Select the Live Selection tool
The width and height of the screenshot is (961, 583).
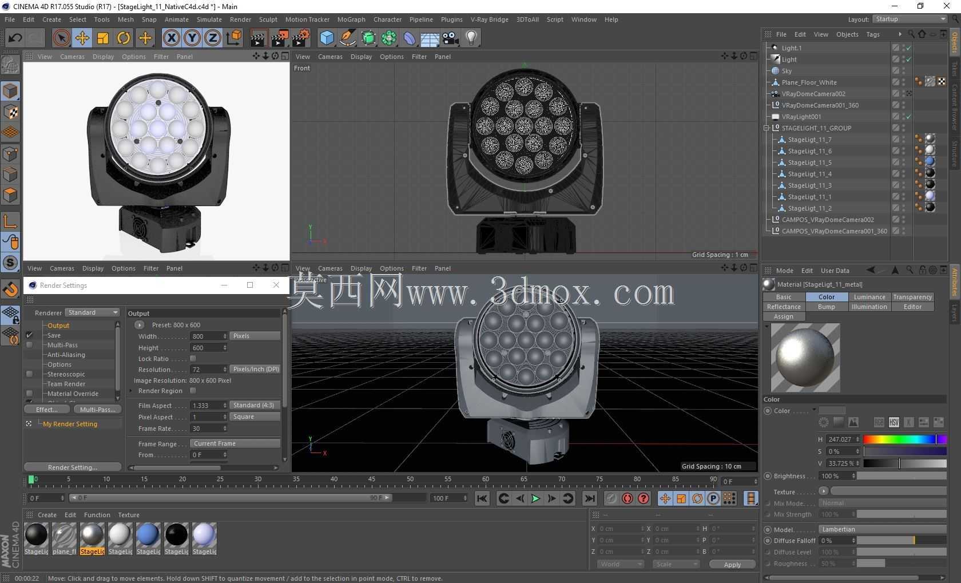tap(61, 38)
